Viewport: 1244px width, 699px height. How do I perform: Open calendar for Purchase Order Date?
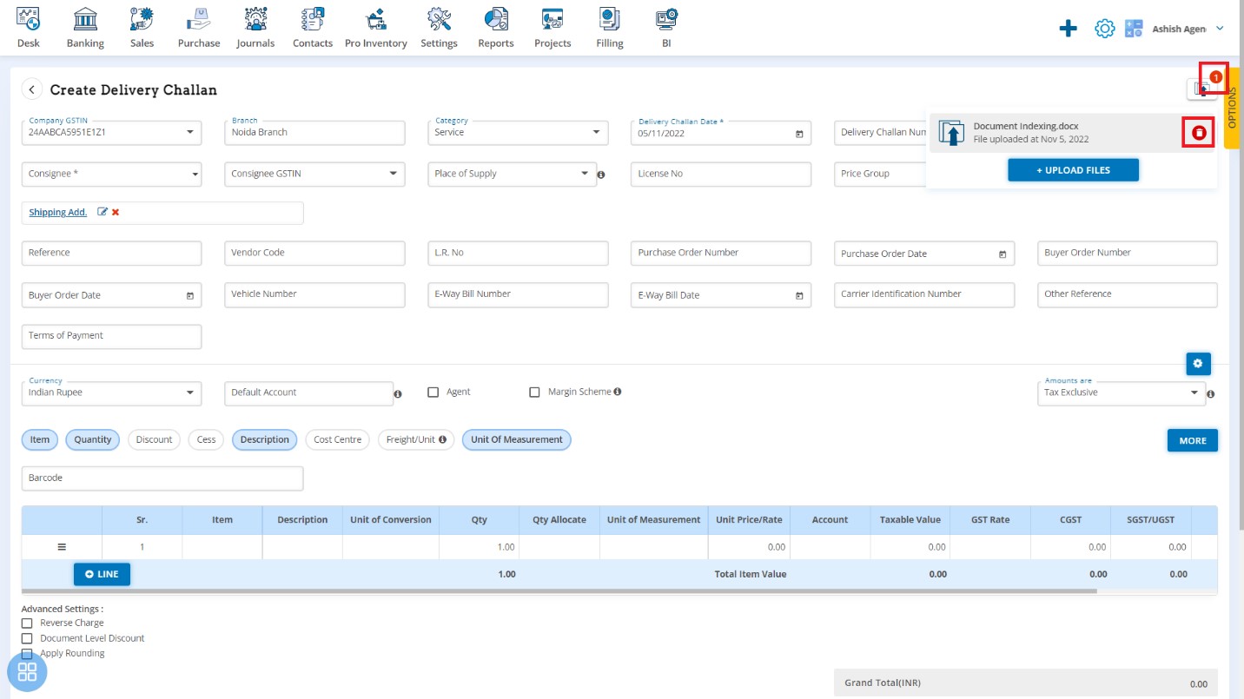point(1002,254)
